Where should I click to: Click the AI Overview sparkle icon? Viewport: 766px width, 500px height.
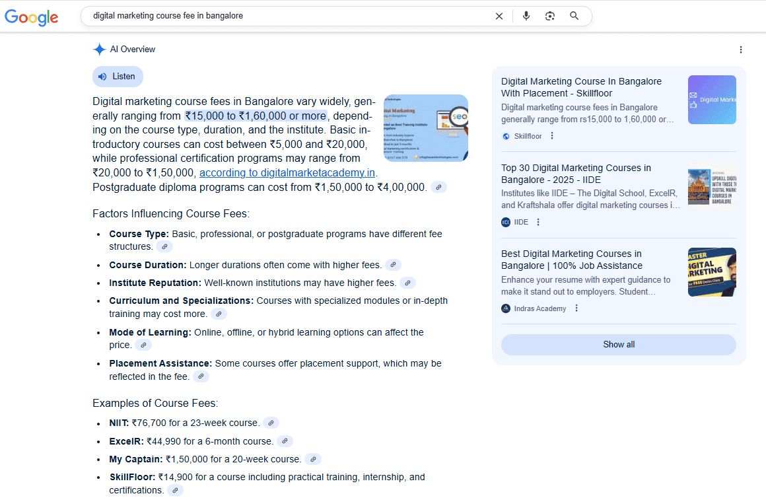tap(99, 50)
